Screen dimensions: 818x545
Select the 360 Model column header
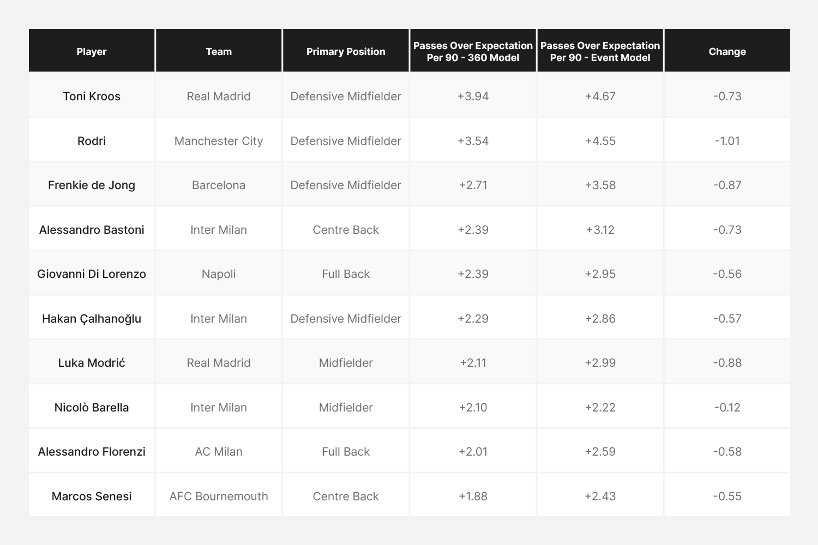(x=473, y=52)
